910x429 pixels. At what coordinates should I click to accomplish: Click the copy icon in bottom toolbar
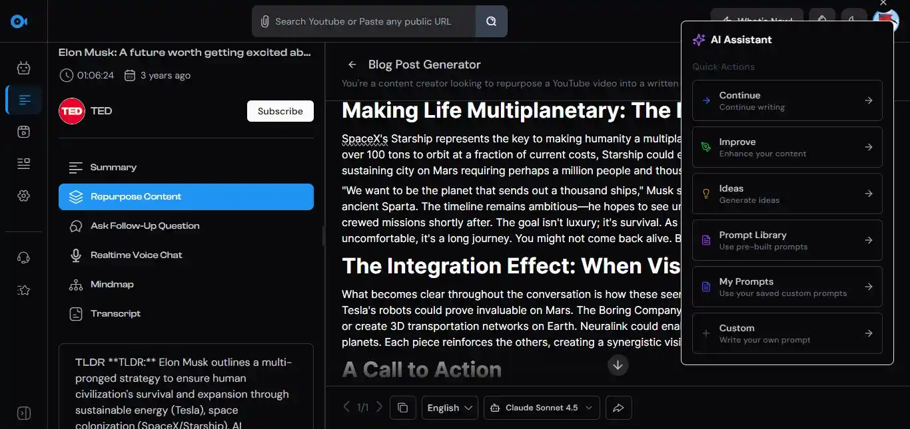[x=402, y=408]
